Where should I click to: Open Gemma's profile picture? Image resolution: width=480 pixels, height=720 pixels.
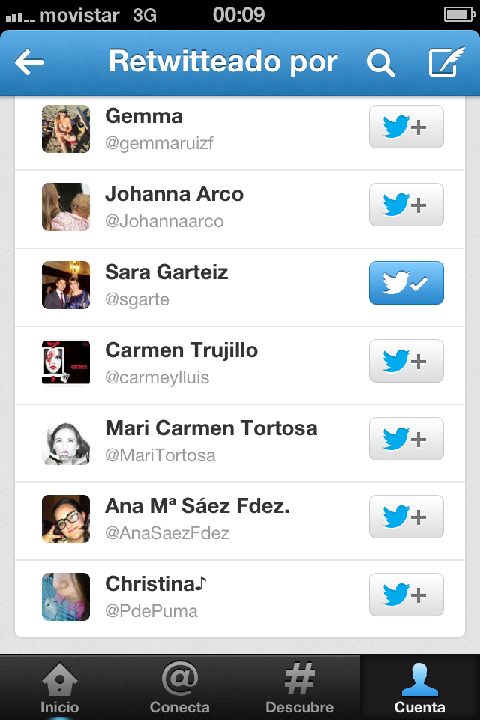(66, 129)
